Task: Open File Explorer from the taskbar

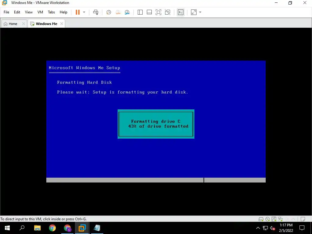Action: (x=37, y=228)
